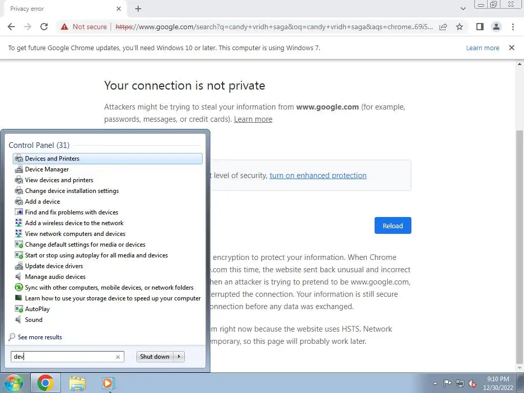
Task: Bookmark this page with the star icon
Action: click(x=460, y=27)
